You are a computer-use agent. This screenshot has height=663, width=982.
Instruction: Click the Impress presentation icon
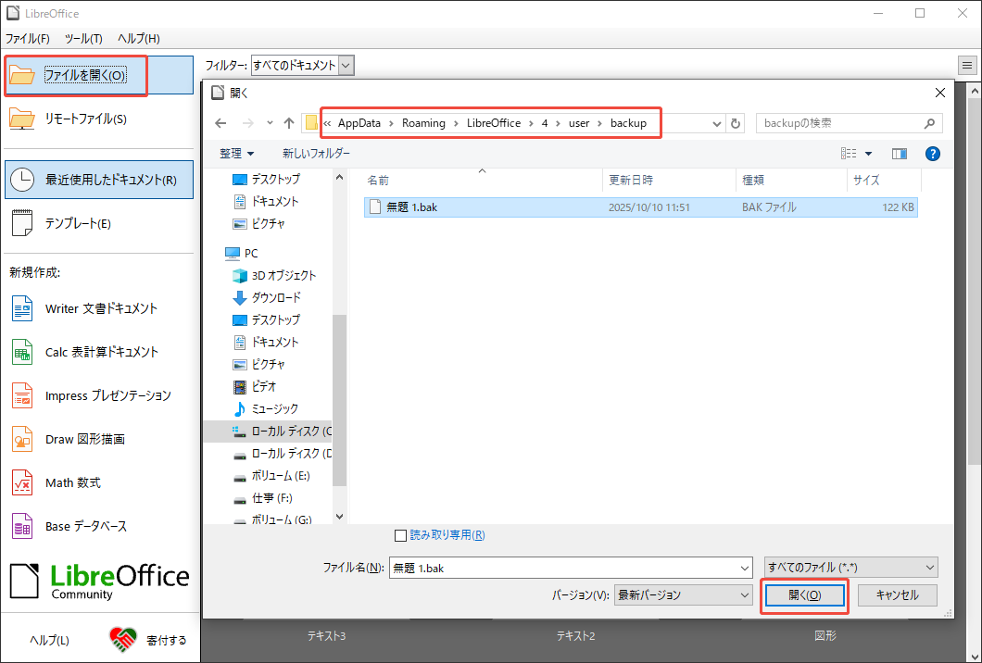pyautogui.click(x=22, y=395)
